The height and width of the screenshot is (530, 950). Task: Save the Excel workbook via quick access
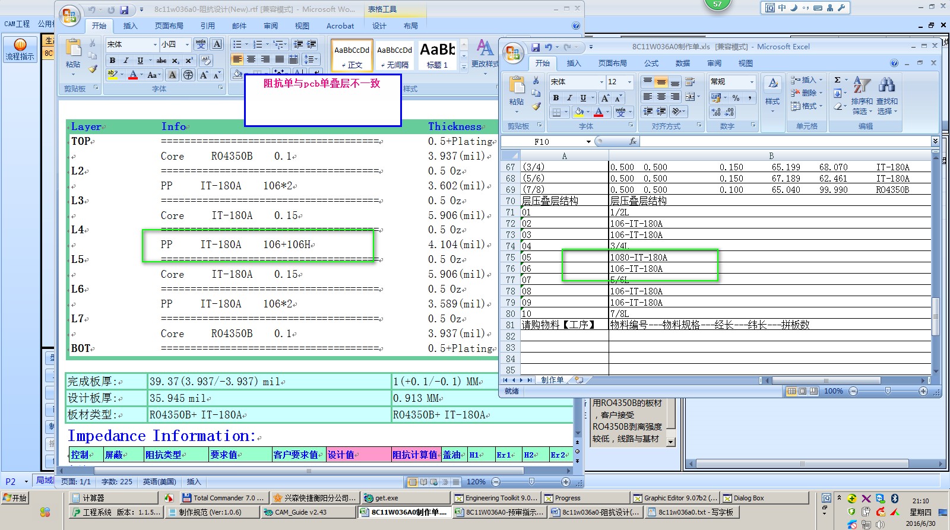pos(536,47)
